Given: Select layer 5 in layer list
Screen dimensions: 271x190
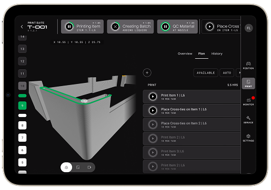Looking at the screenshot, I should point(22,162).
